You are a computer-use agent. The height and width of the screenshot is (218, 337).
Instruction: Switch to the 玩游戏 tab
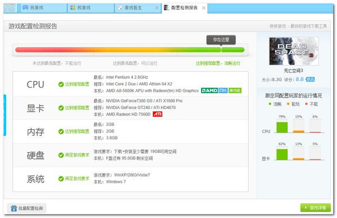(x=43, y=8)
